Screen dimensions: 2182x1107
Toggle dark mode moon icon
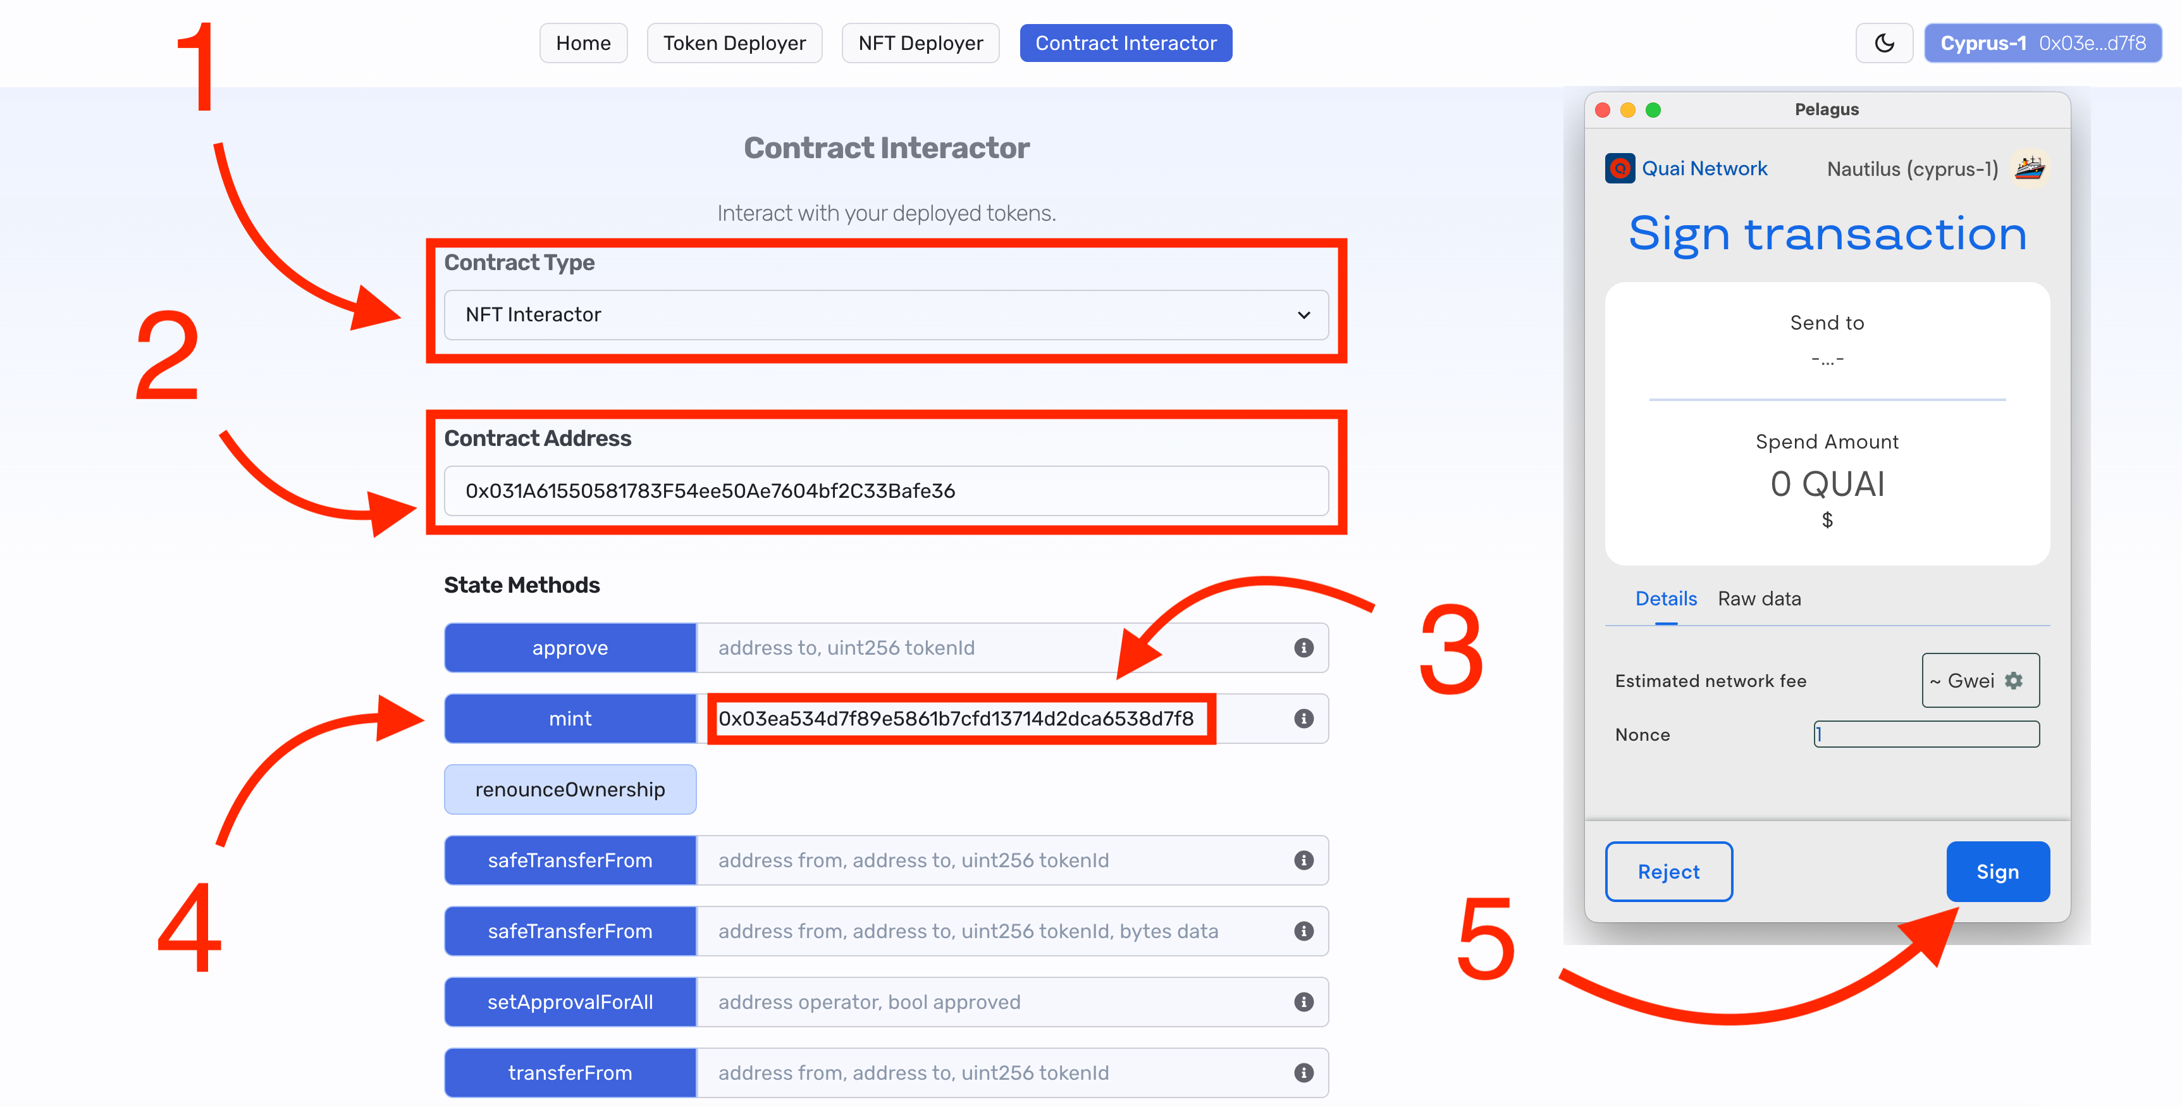coord(1884,43)
